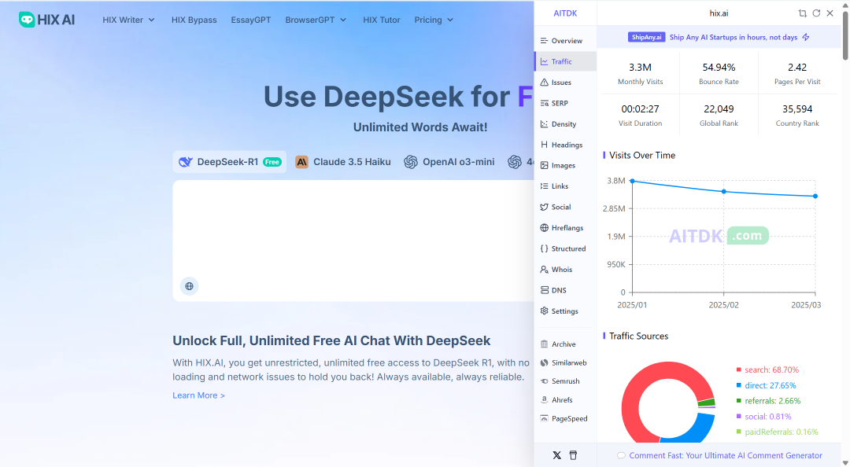Viewport: 850px width, 467px height.
Task: Click the 2025/01 chart data point
Action: 632,181
